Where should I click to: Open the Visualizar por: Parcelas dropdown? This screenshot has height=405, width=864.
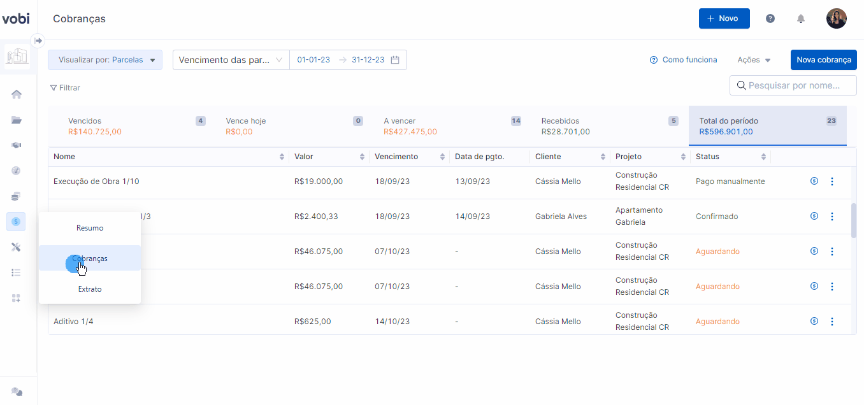[105, 60]
